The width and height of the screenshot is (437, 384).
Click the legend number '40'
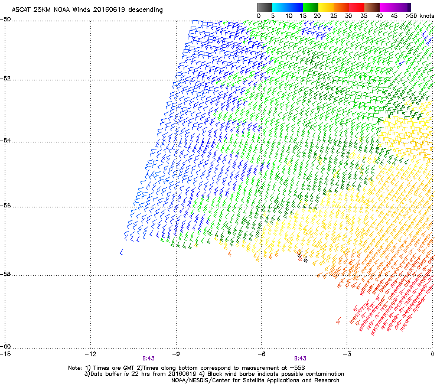379,16
